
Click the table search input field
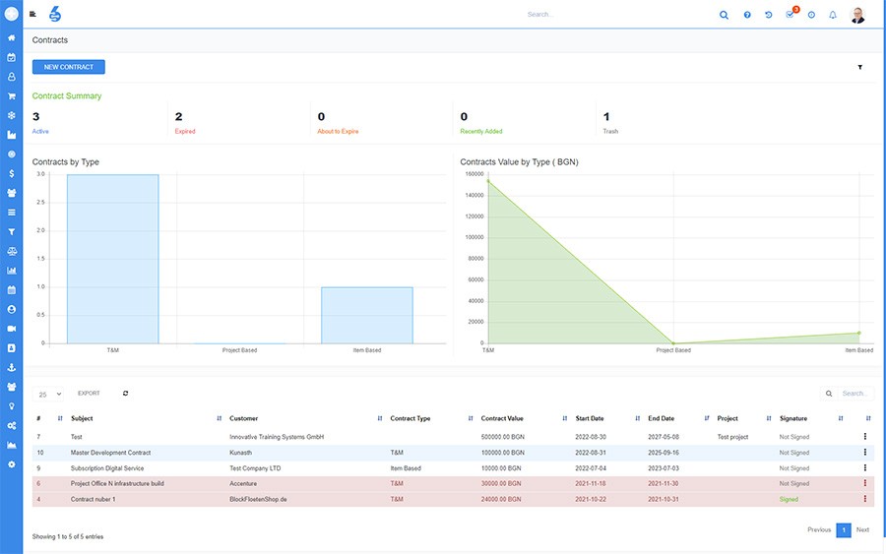854,394
